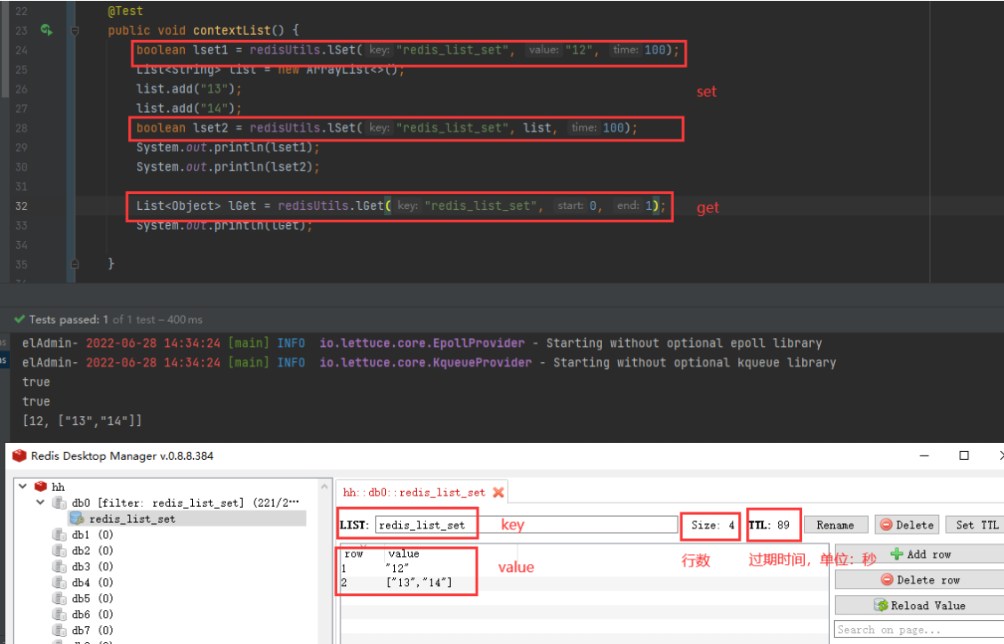Click the LIST key name input field
Viewport: 1004px width, 644px height.
coord(526,525)
